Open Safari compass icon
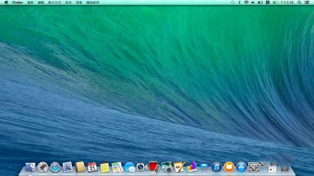 click(x=55, y=167)
